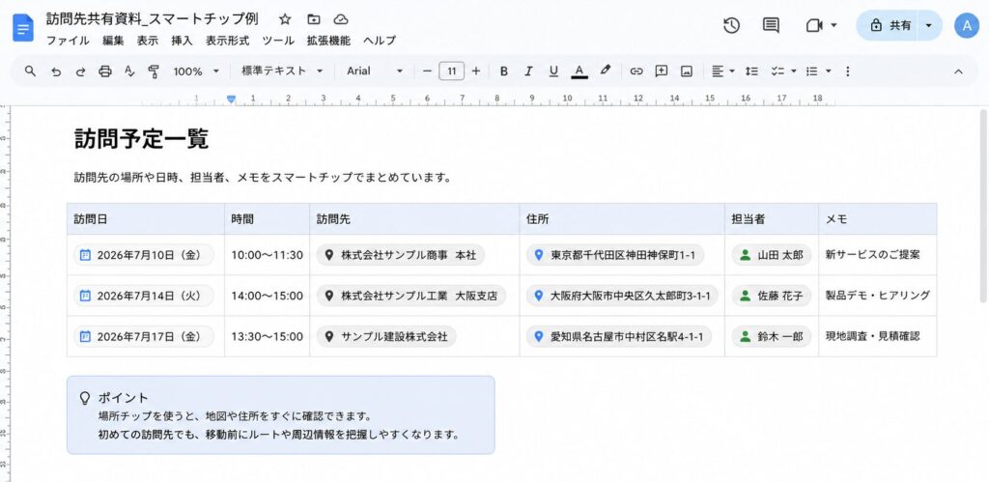Open サンプル建設株式会社 place chip
This screenshot has width=989, height=482.
coord(386,336)
